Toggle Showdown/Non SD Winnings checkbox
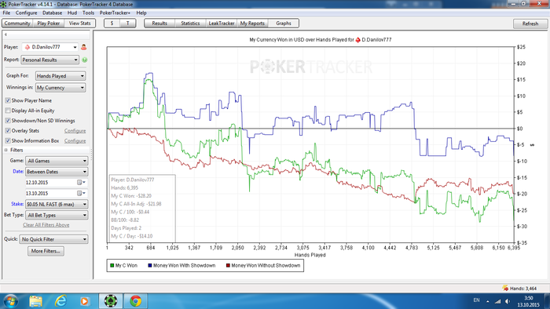Viewport: 550px width, 309px height. (x=8, y=121)
